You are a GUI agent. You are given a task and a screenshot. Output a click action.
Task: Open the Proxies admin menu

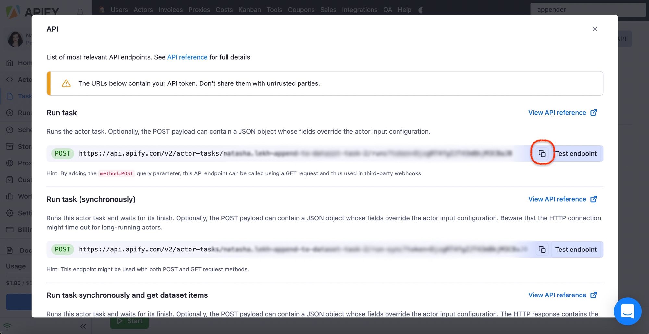tap(199, 10)
